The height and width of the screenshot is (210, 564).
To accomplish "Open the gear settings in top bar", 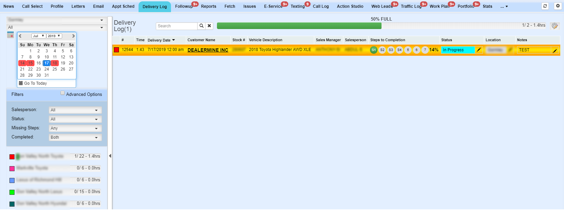I will [x=558, y=6].
